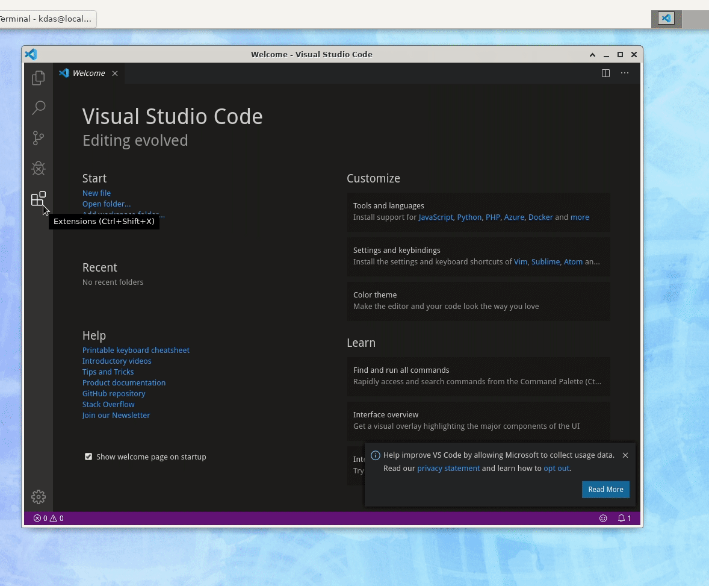Image resolution: width=709 pixels, height=586 pixels.
Task: Install Docker support link
Action: (540, 217)
